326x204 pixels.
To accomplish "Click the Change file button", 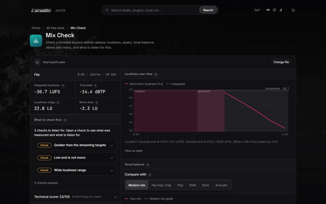I will coord(281,62).
